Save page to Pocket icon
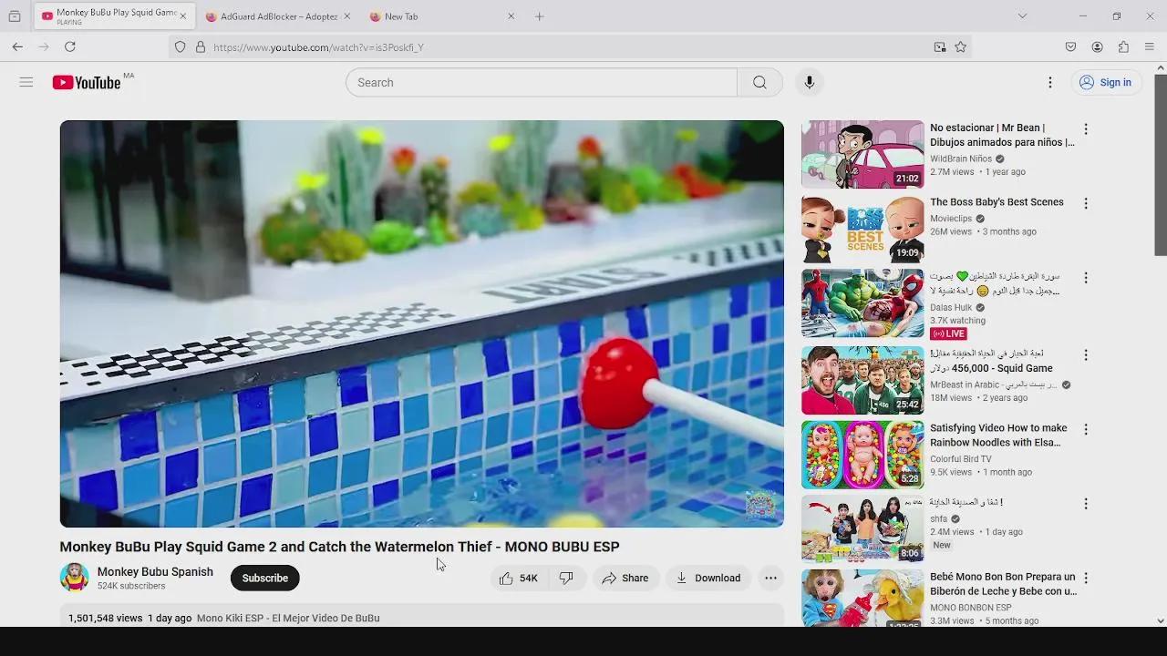The height and width of the screenshot is (656, 1167). pos(1071,46)
